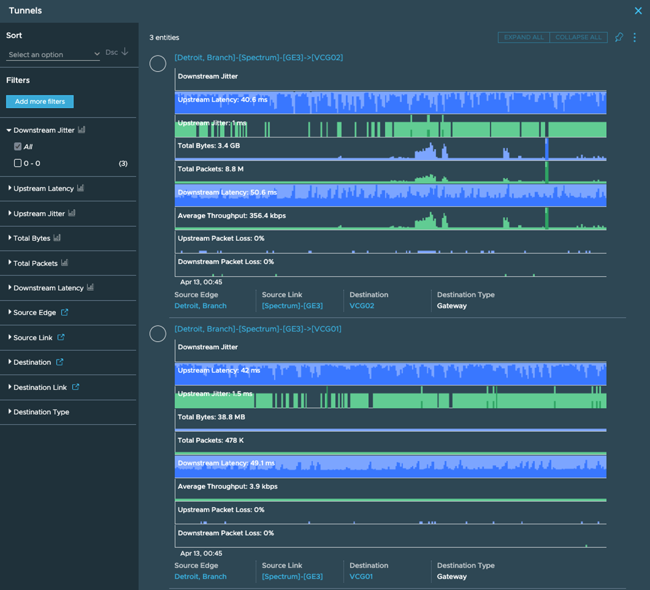This screenshot has height=590, width=650.
Task: Open the Sort 'Select an option' dropdown
Action: [x=53, y=55]
